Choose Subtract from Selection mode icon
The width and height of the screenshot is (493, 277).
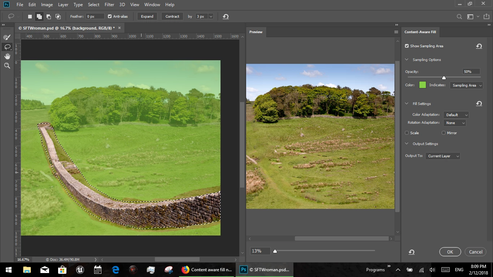pyautogui.click(x=48, y=17)
